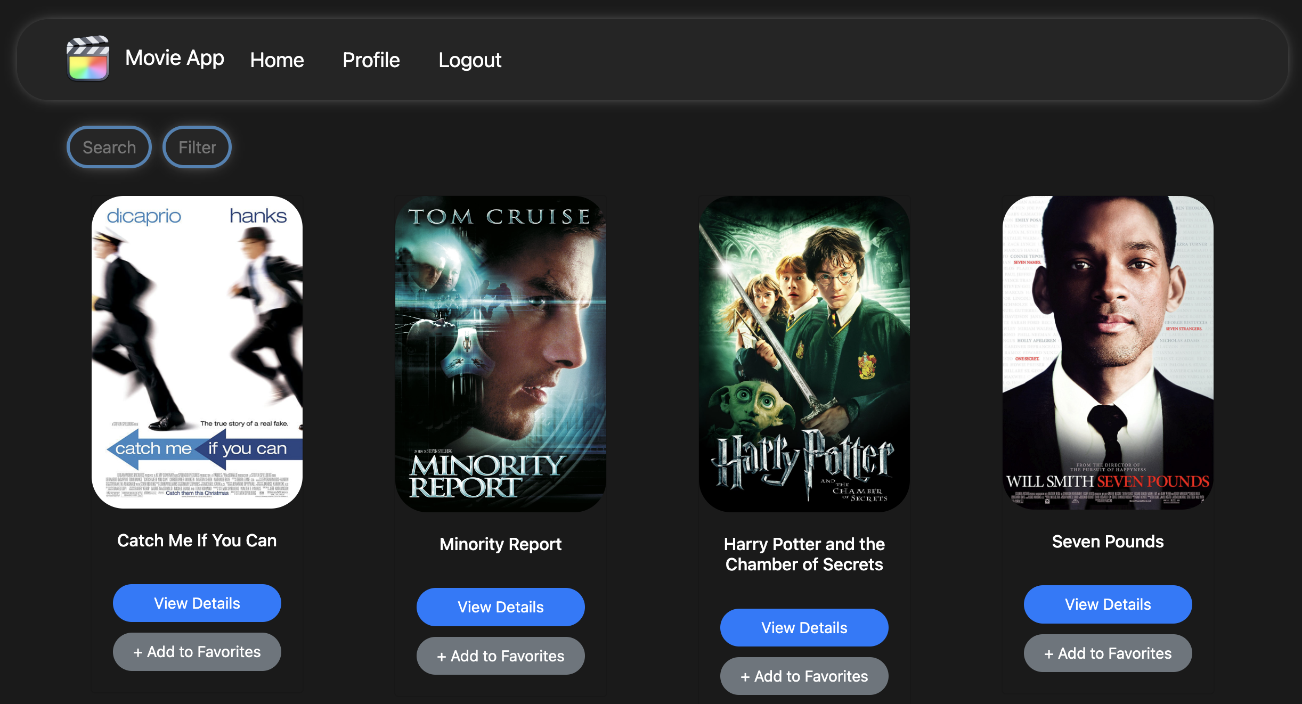The width and height of the screenshot is (1302, 704).
Task: Open the Filter options
Action: 197,147
